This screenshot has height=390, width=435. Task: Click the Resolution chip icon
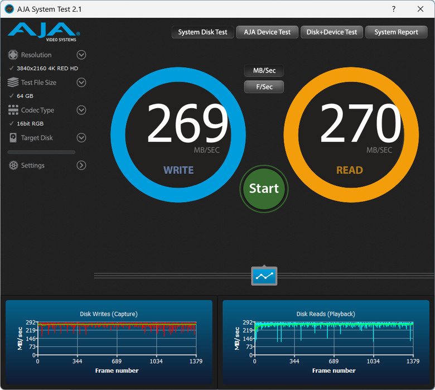click(x=13, y=55)
